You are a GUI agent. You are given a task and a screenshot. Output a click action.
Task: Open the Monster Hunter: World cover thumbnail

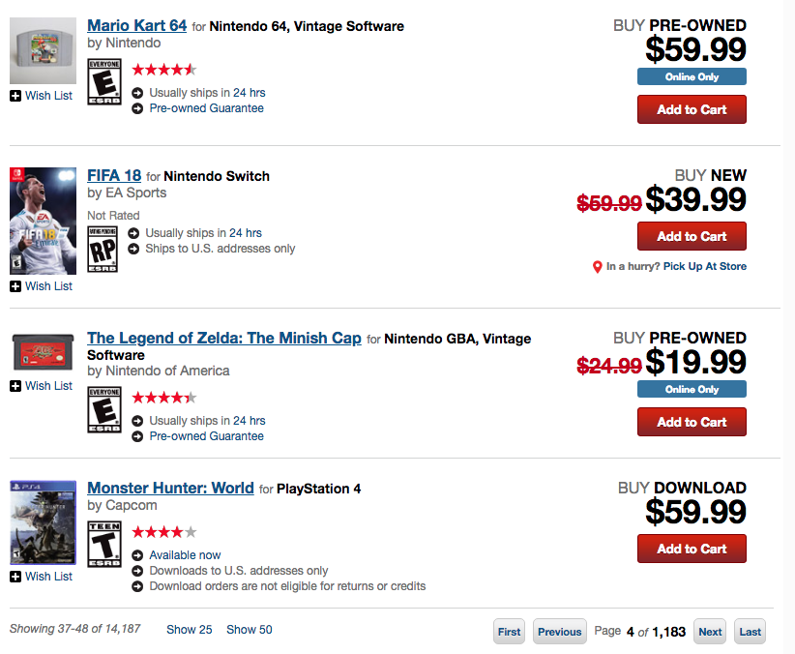43,522
